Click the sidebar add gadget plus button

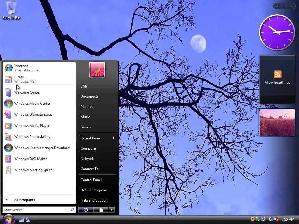[x=277, y=6]
